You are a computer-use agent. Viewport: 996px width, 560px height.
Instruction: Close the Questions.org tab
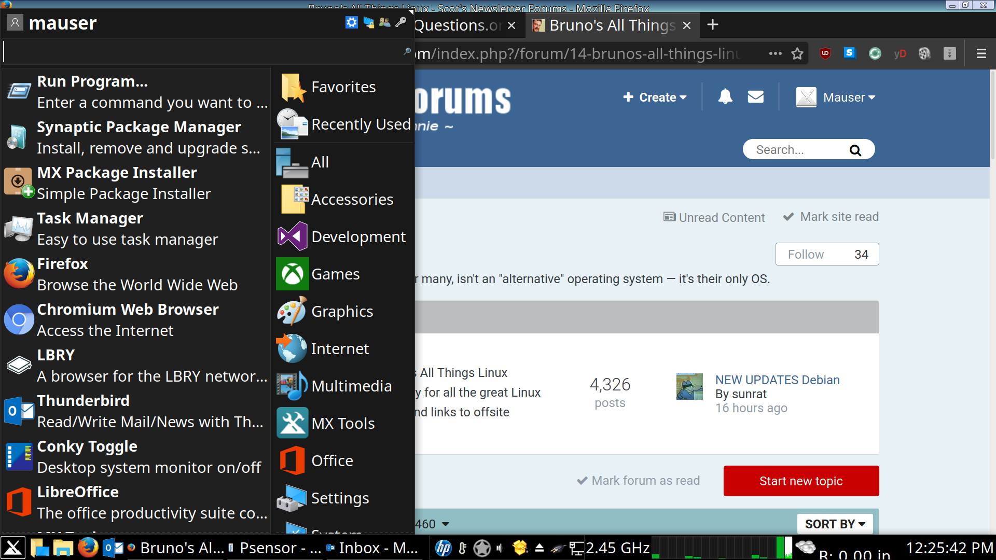[511, 25]
